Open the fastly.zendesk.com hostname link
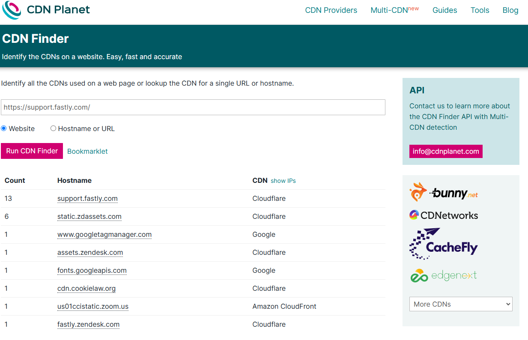This screenshot has width=528, height=340. [88, 325]
